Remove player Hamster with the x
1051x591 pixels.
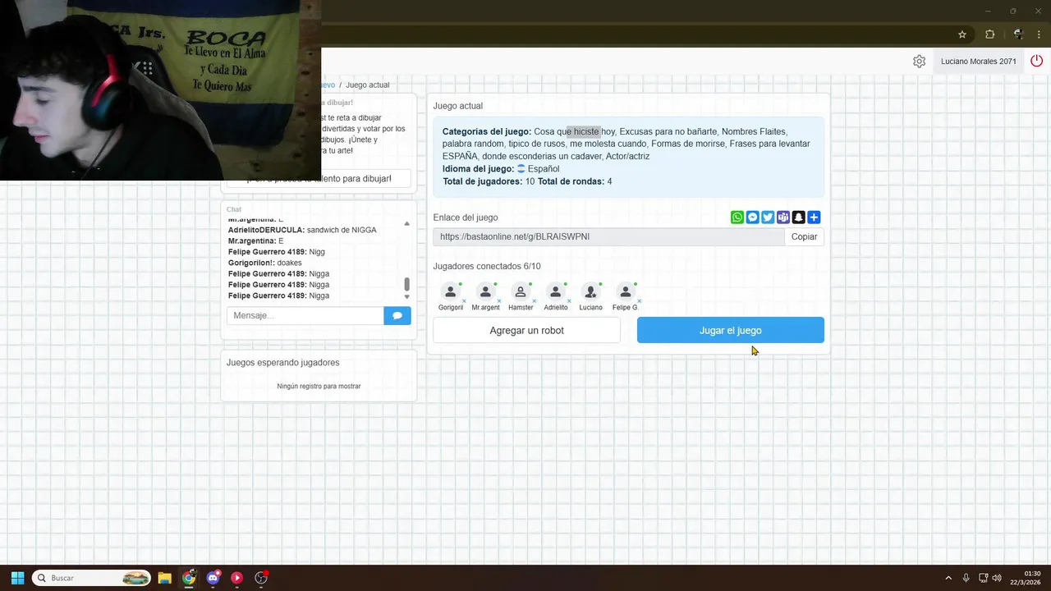click(x=535, y=301)
